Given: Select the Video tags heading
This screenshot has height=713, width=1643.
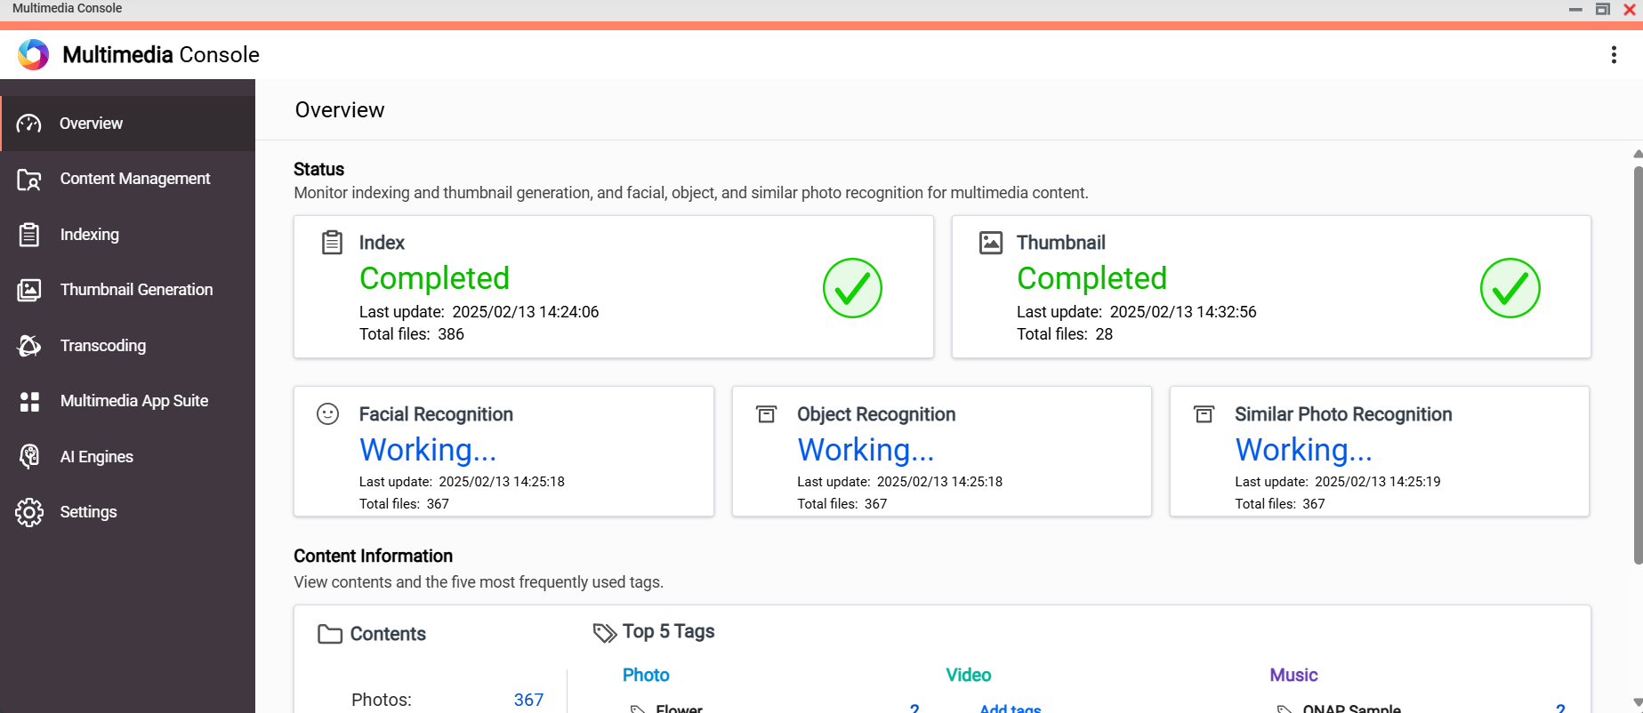Looking at the screenshot, I should tap(968, 675).
